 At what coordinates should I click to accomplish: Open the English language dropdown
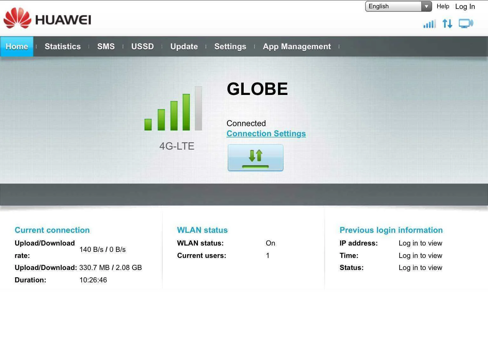[398, 6]
